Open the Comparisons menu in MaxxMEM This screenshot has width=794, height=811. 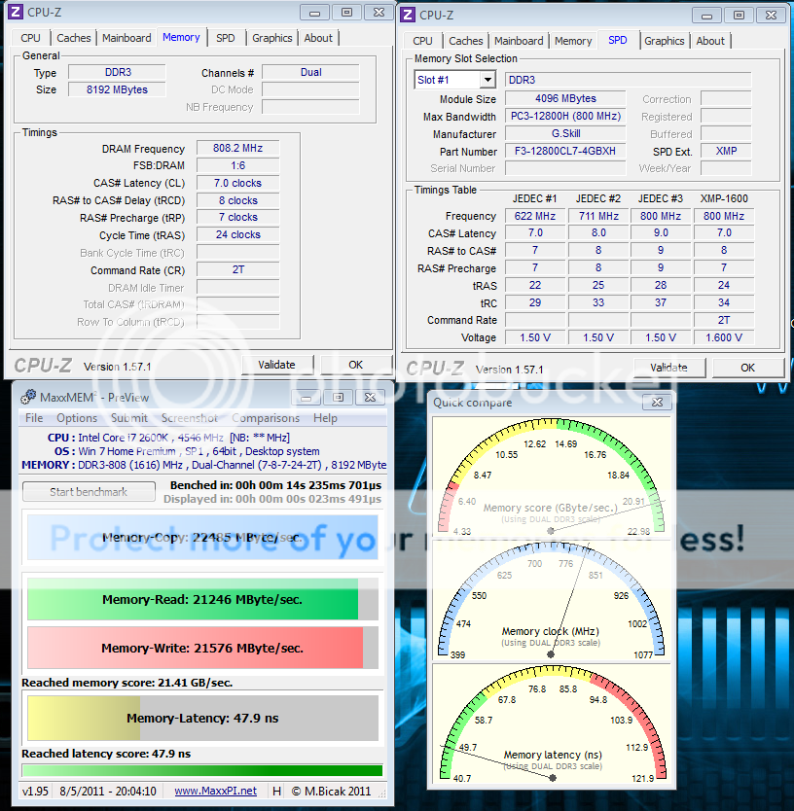pos(266,418)
